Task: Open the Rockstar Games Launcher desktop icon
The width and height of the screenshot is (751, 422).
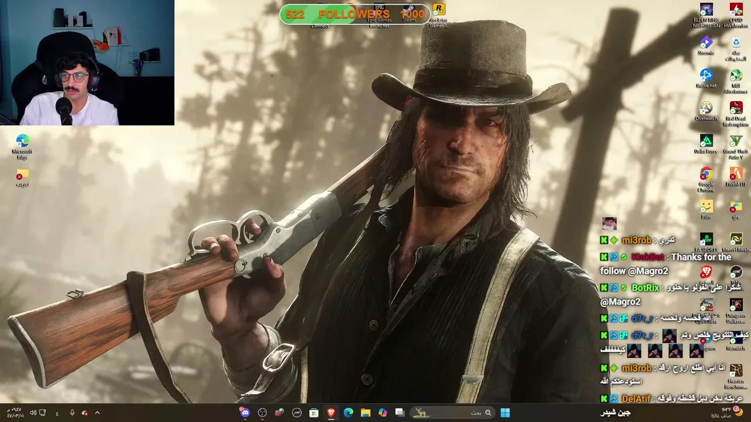Action: (438, 15)
